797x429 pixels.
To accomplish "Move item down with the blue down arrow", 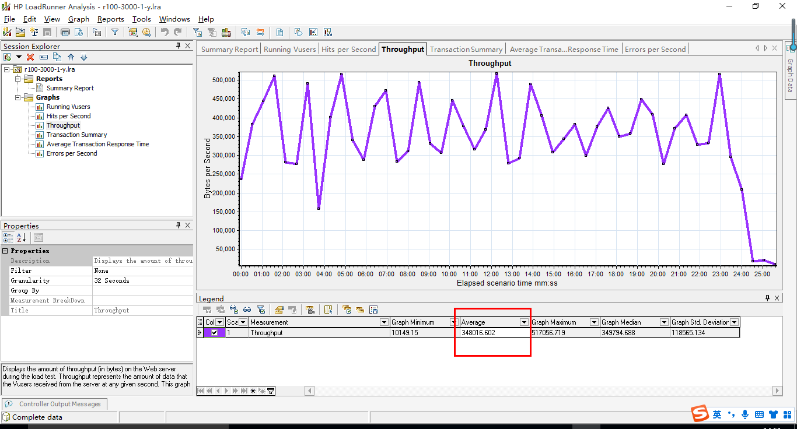I will pos(83,57).
